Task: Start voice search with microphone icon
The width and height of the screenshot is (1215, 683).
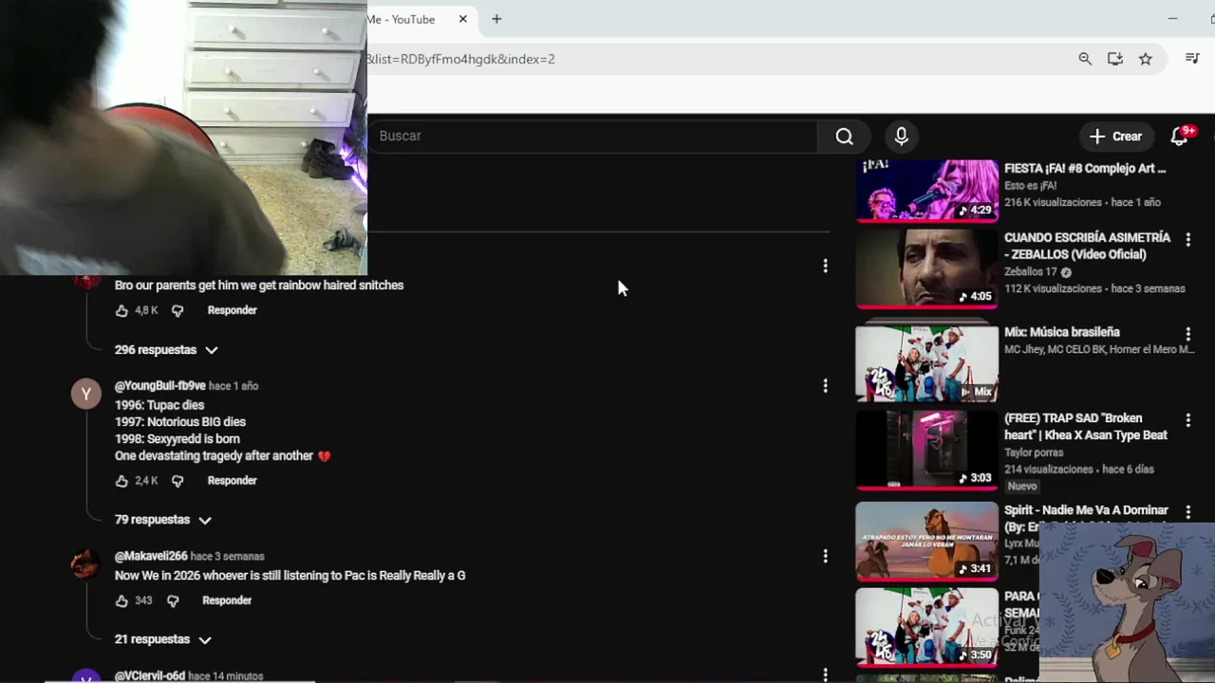Action: (x=902, y=137)
